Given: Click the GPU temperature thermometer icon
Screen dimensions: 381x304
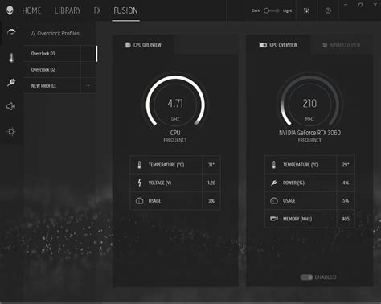Looking at the screenshot, I should pyautogui.click(x=273, y=165).
